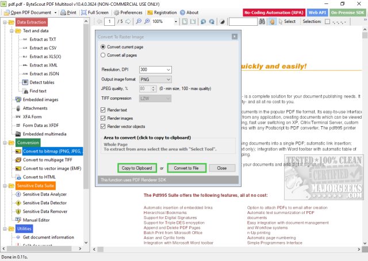Click the Close button in dialog
The height and width of the screenshot is (261, 368).
click(x=222, y=168)
